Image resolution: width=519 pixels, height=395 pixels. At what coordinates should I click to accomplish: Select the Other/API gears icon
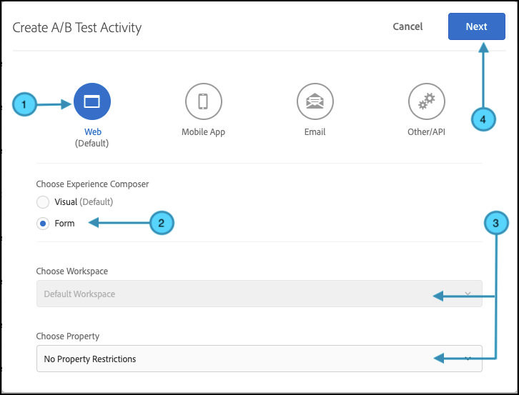click(x=426, y=101)
